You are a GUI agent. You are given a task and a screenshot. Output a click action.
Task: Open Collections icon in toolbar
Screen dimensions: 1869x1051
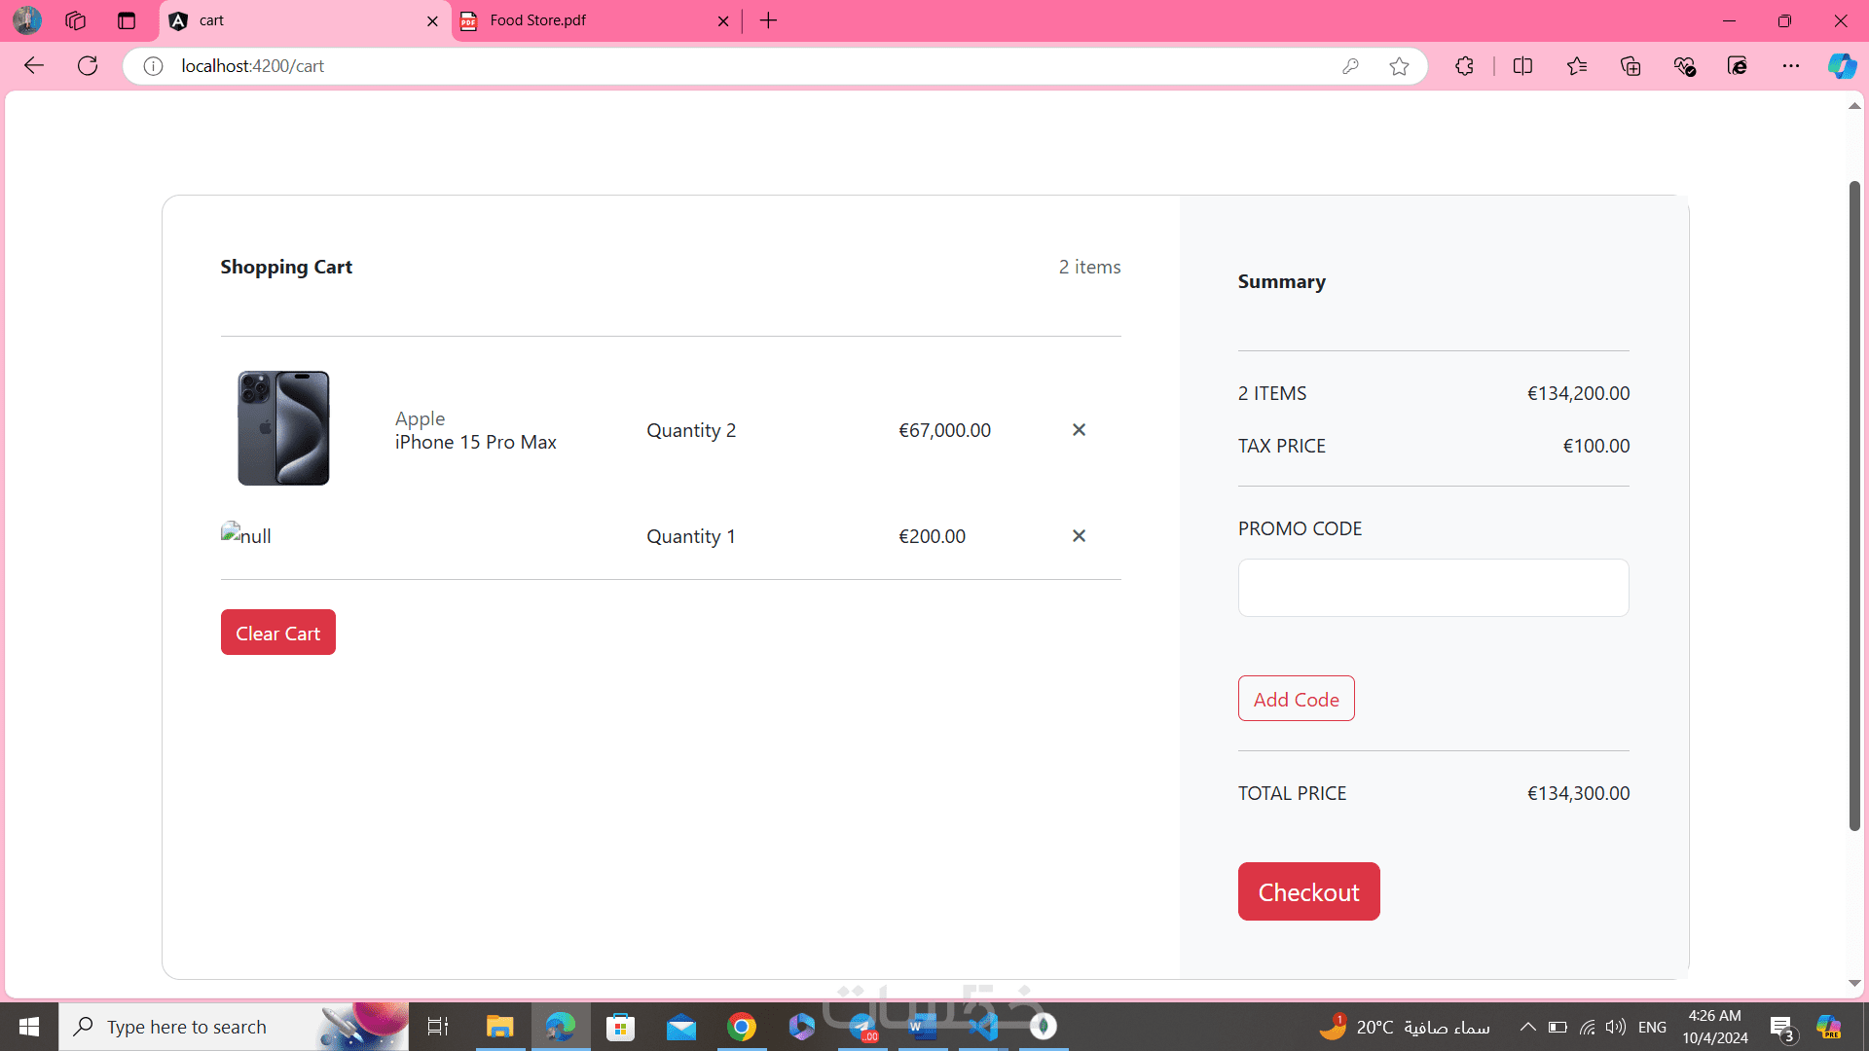[1631, 66]
